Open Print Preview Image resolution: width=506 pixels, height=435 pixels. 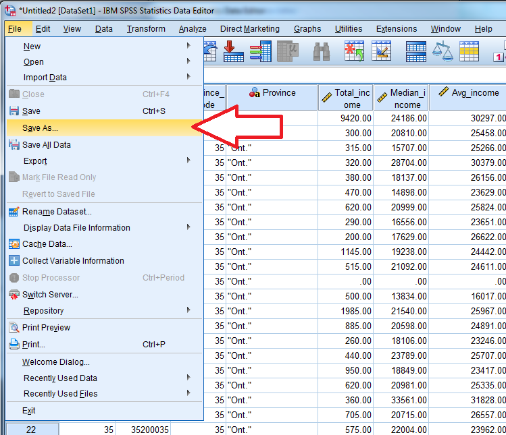click(x=105, y=327)
